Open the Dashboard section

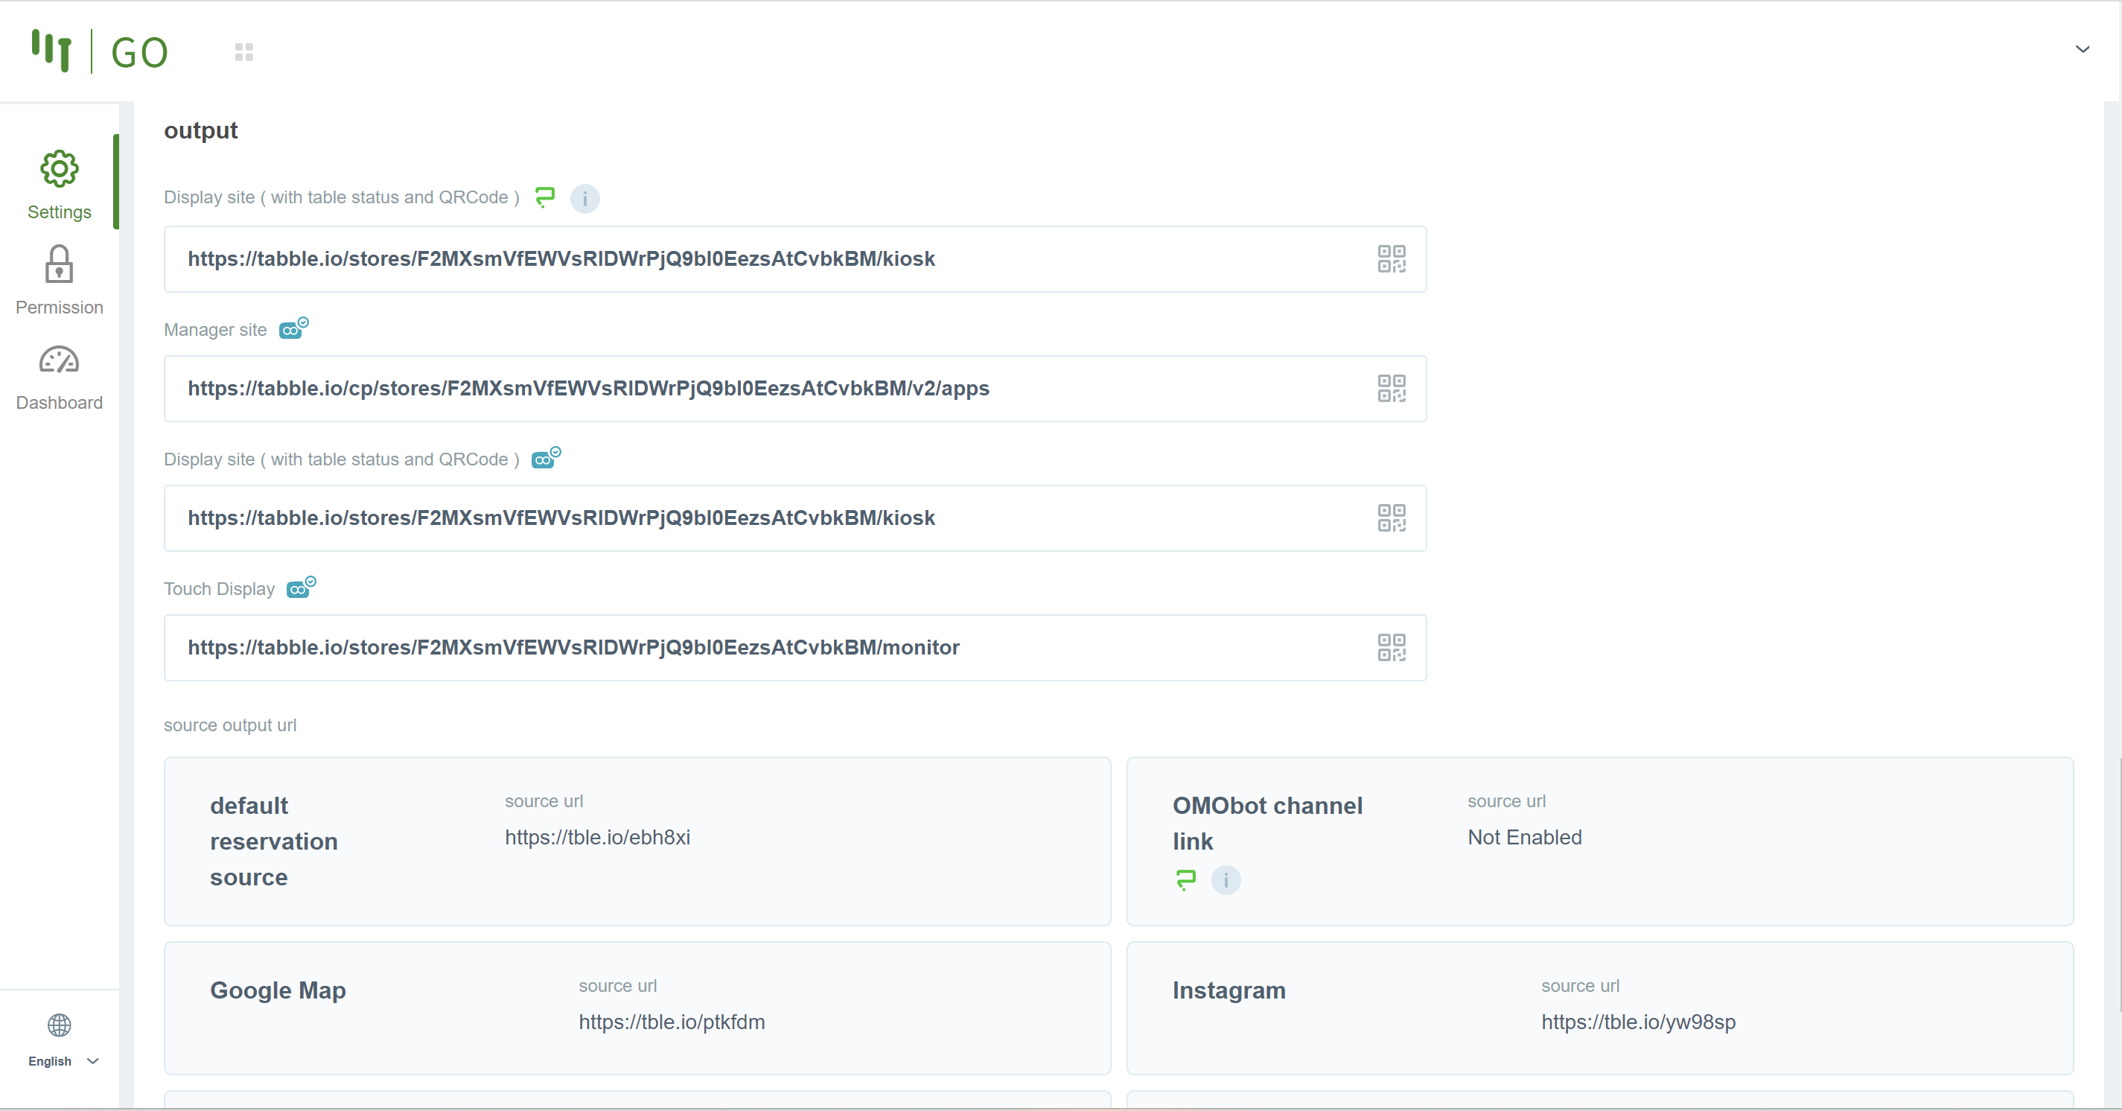coord(60,378)
